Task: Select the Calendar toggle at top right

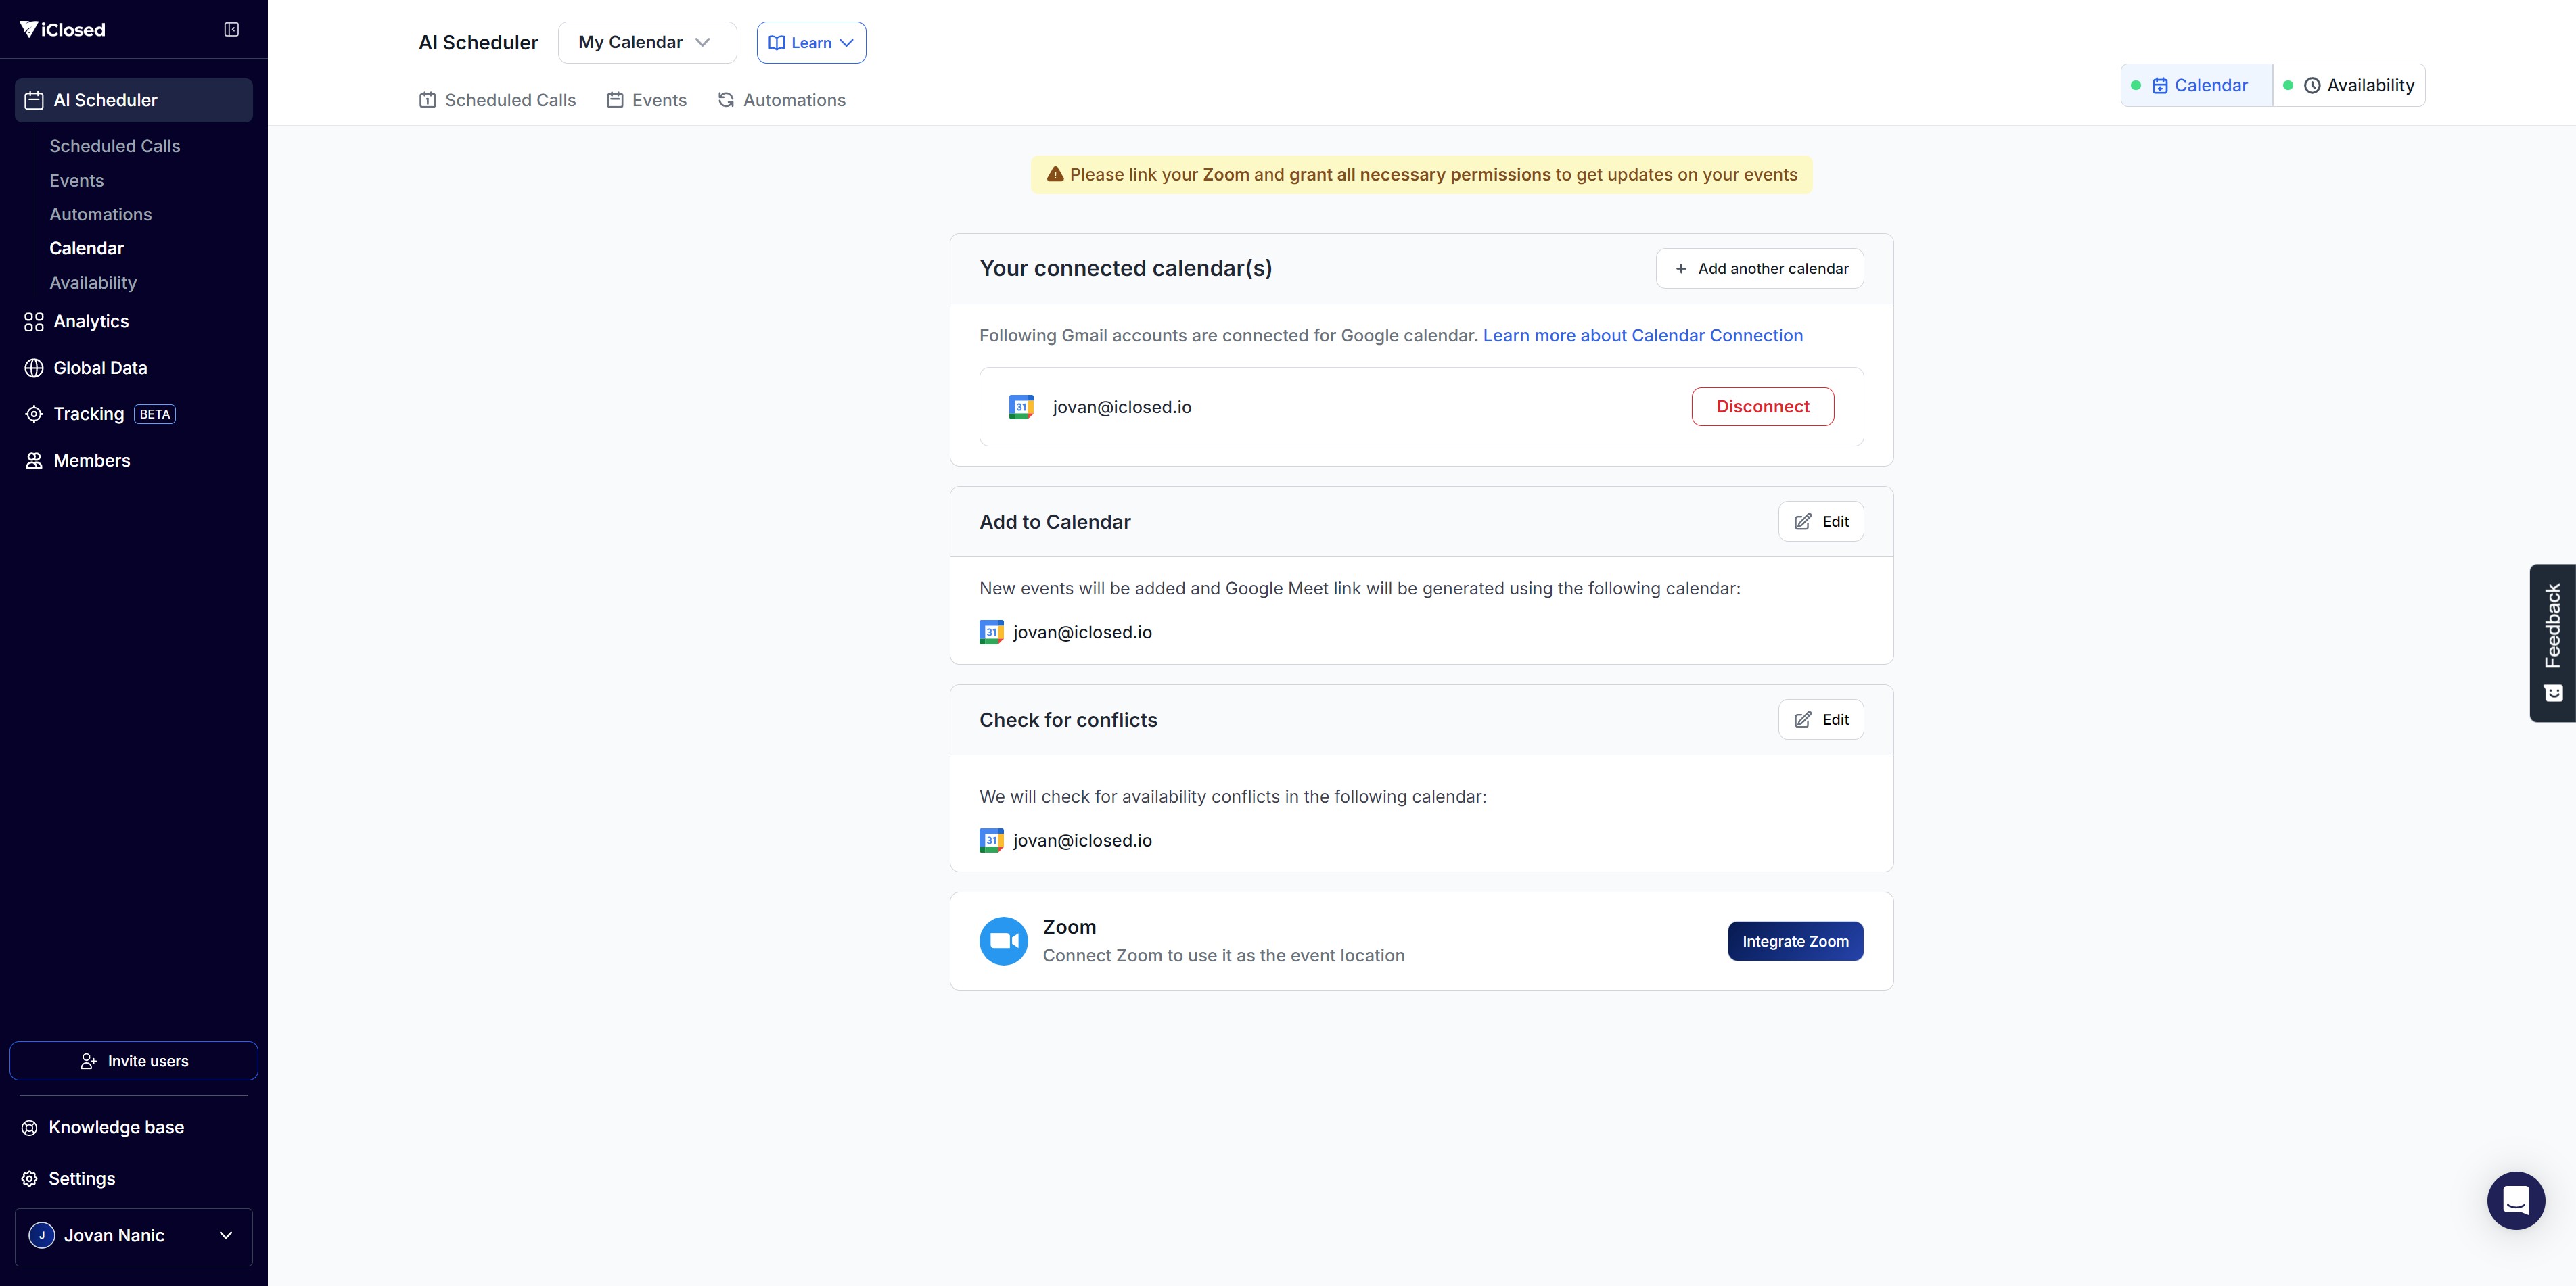Action: (x=2197, y=86)
